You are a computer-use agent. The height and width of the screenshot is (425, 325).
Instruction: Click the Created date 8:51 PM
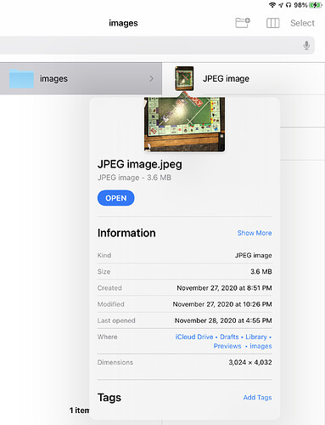224,288
